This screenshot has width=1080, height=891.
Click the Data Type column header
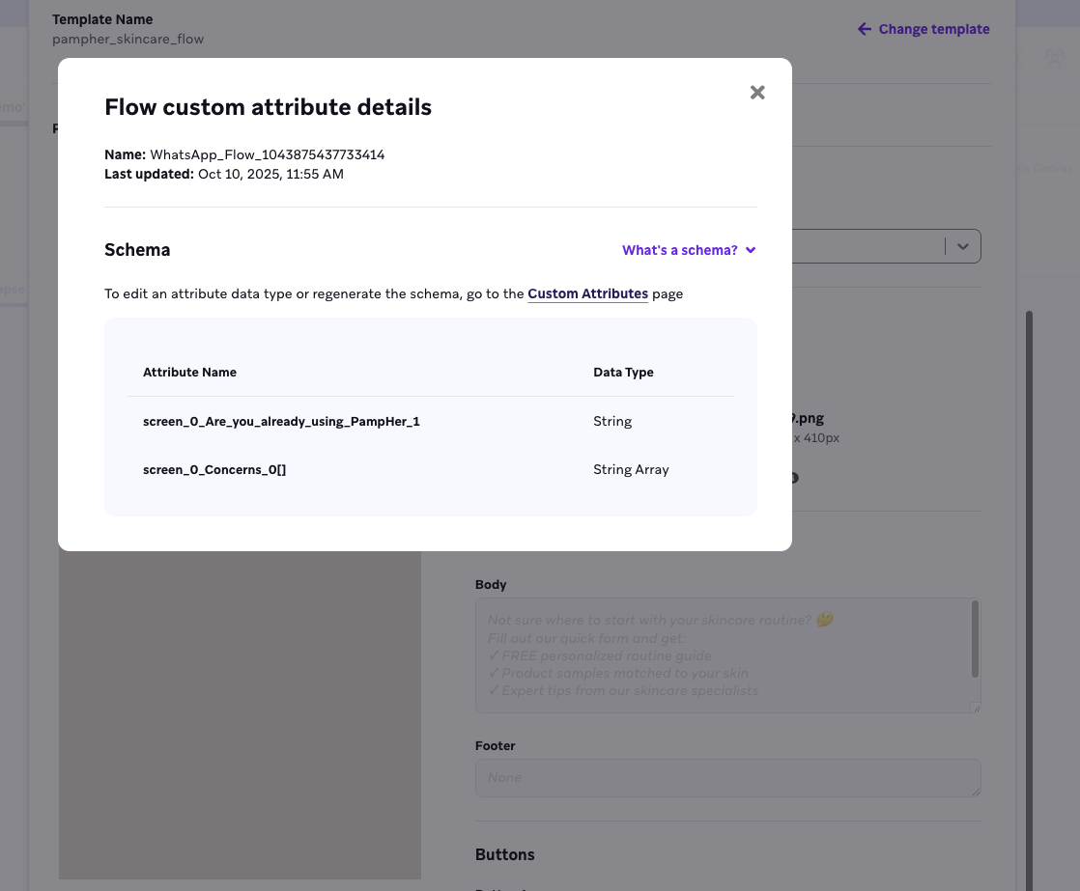(623, 372)
